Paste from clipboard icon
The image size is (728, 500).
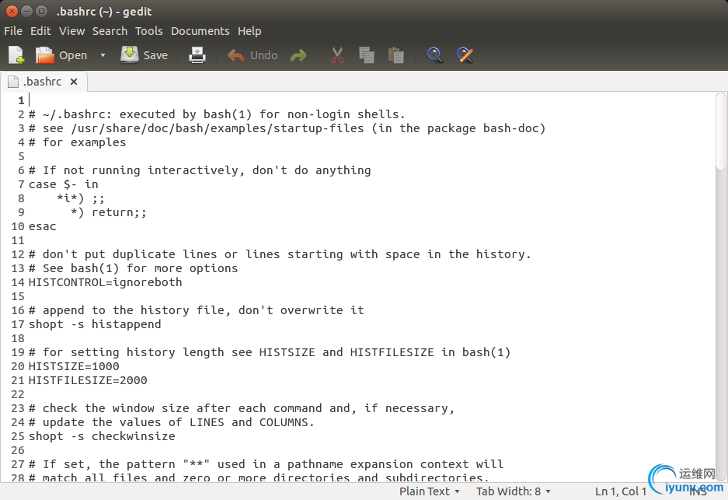(395, 55)
